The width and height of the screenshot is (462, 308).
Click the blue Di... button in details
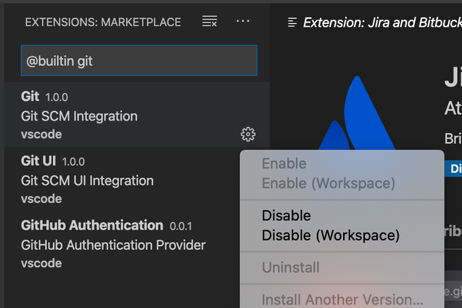point(453,169)
